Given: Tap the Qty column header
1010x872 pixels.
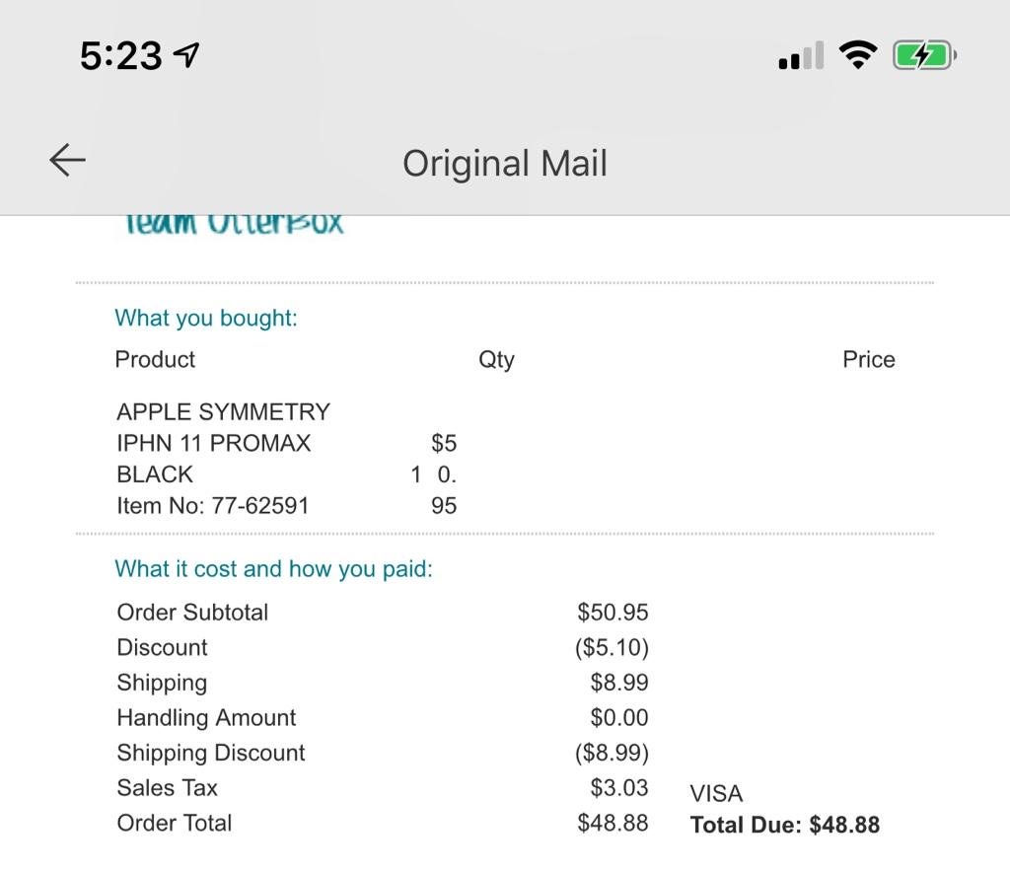Looking at the screenshot, I should click(496, 359).
